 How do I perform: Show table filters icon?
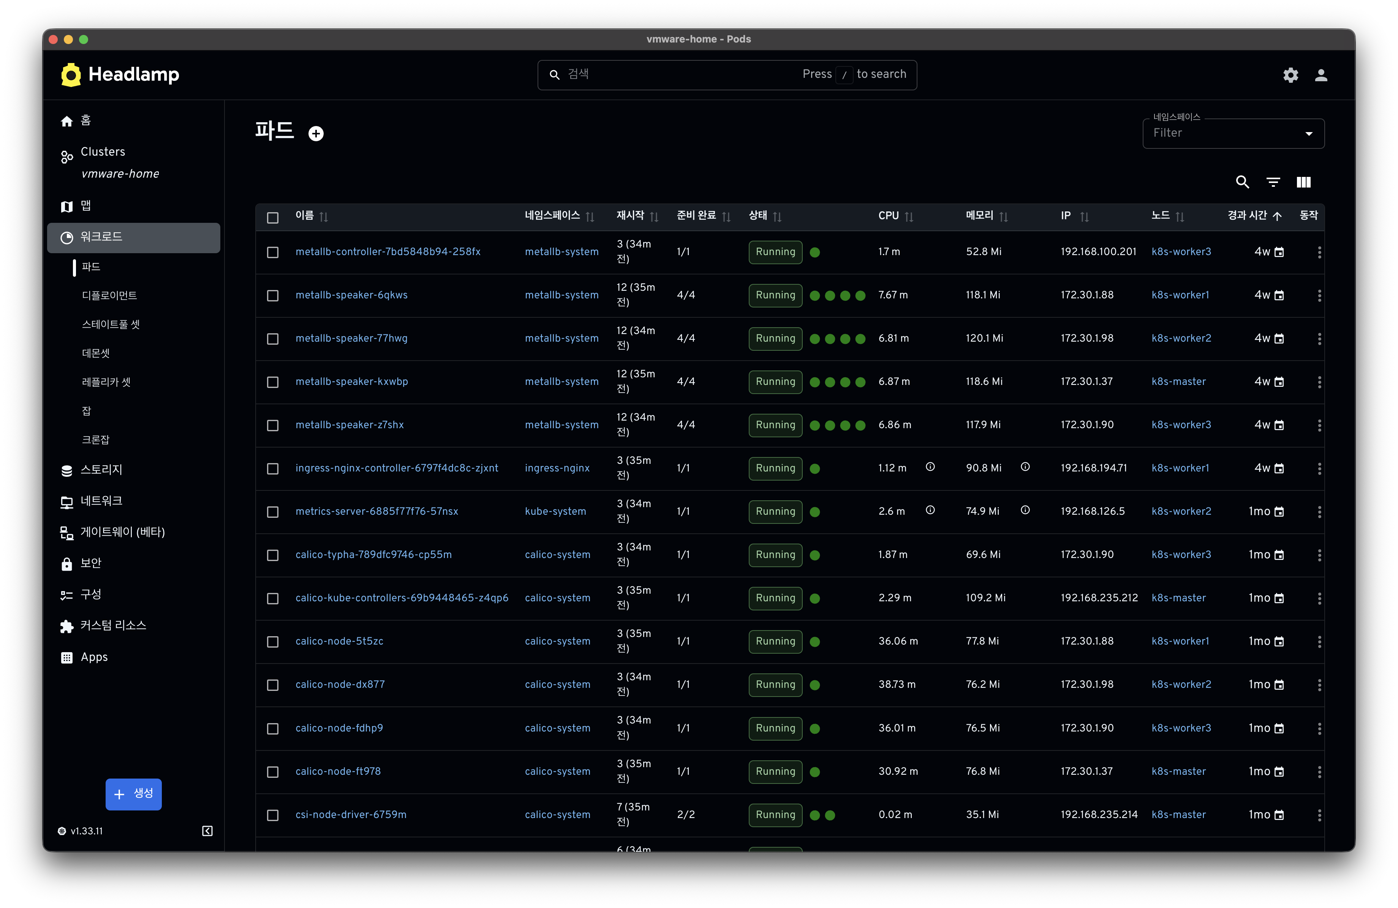pyautogui.click(x=1273, y=182)
